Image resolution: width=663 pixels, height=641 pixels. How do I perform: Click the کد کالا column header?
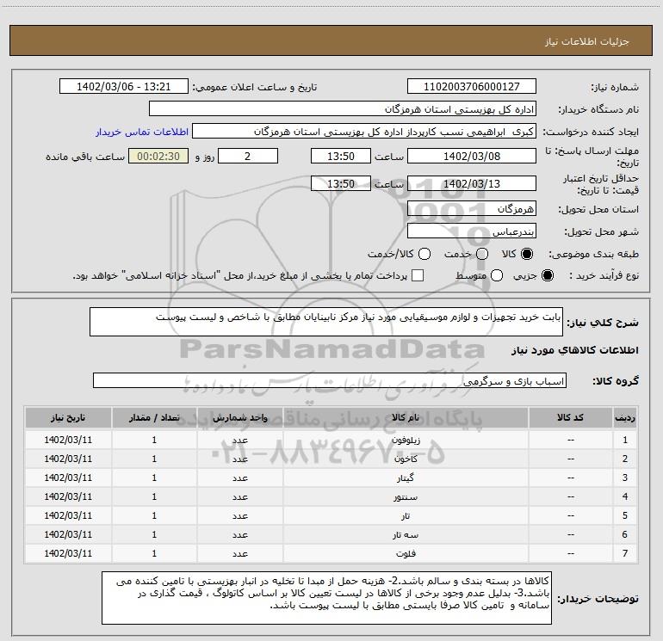point(570,417)
